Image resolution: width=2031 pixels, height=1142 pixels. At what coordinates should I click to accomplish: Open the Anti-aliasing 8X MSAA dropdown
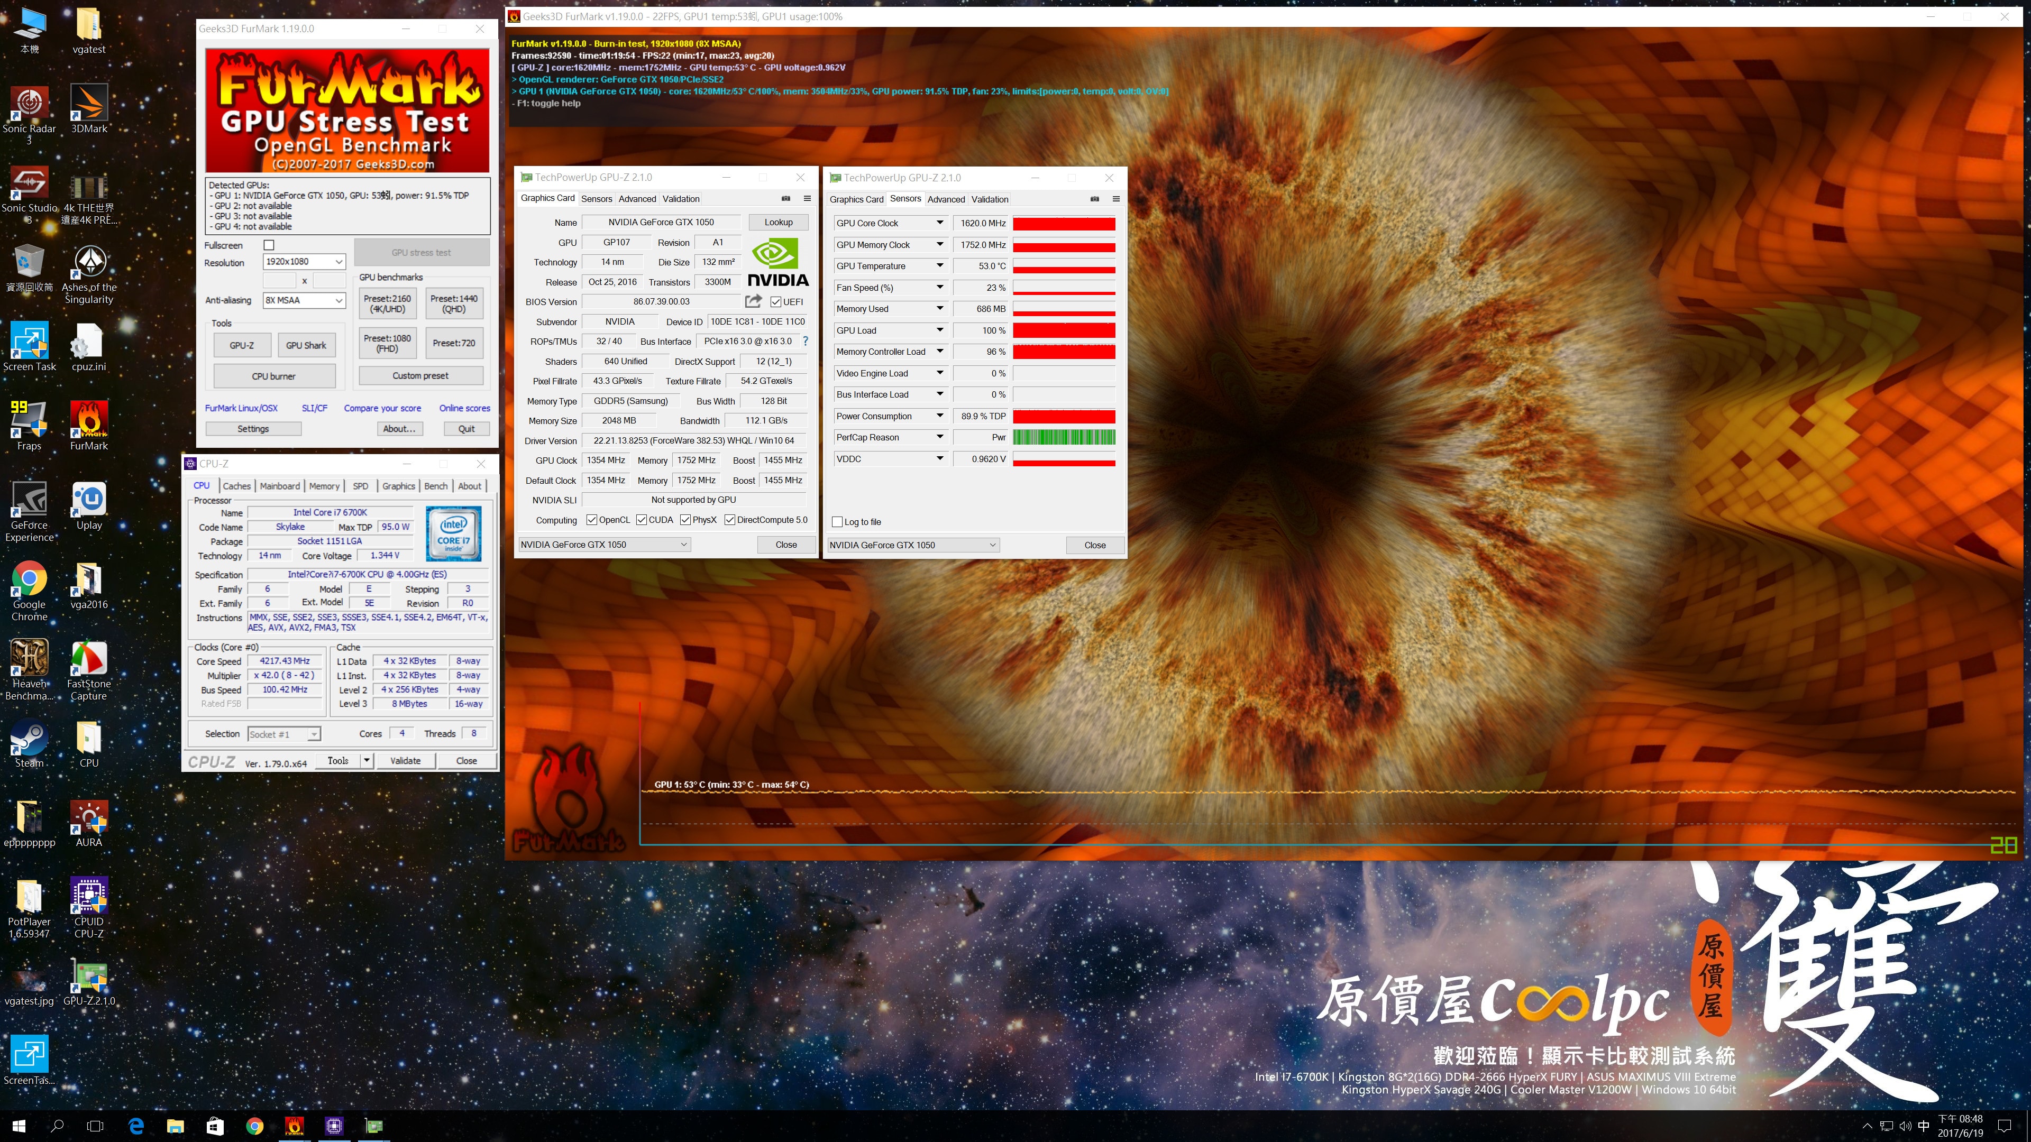(x=304, y=300)
